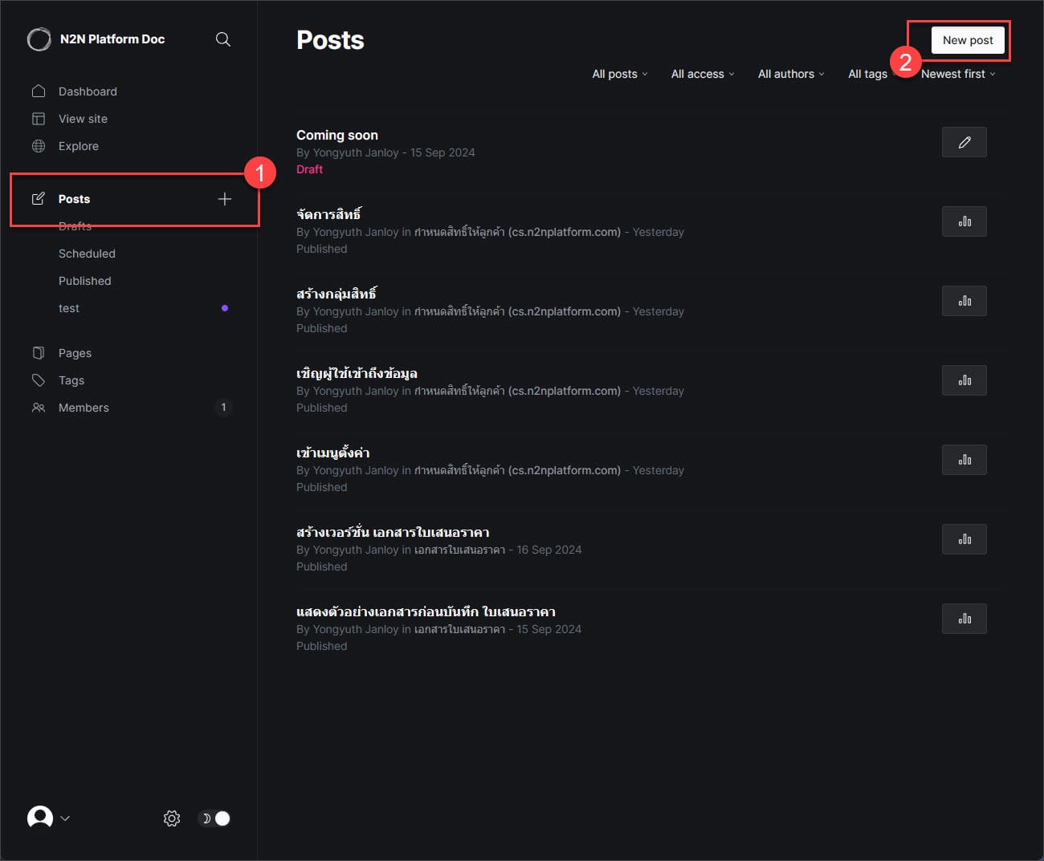Open analytics icon for จัดการสิทธิ์ post

[x=964, y=221]
